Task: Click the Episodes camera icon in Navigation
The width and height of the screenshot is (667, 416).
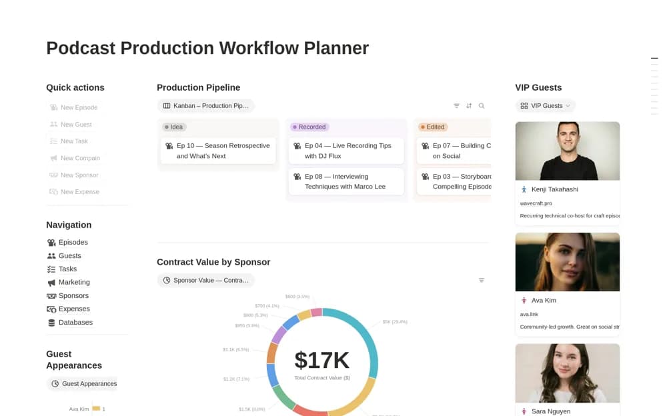Action: coord(51,243)
